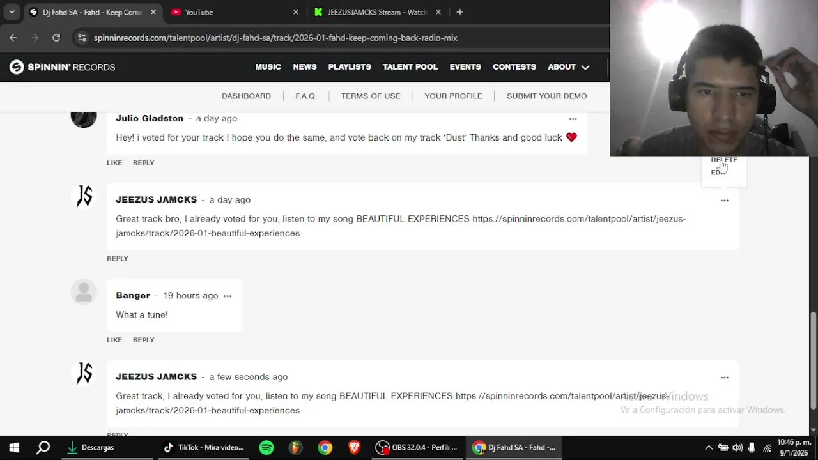Open the PLAYLISTS menu item
The width and height of the screenshot is (818, 460).
[350, 67]
